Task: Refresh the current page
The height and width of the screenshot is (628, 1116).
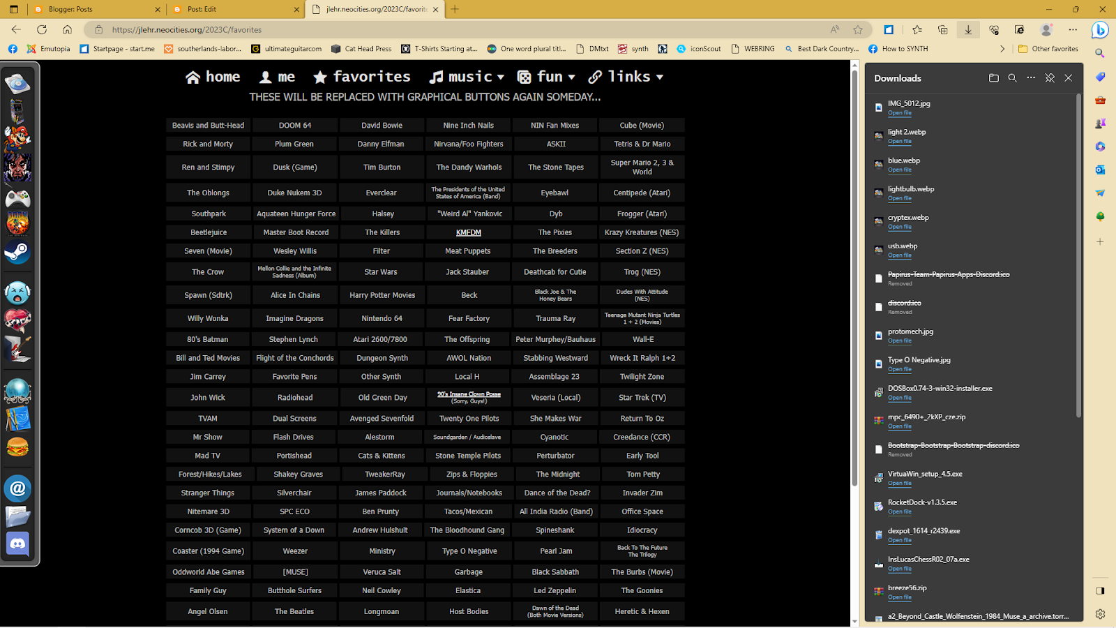Action: tap(42, 29)
